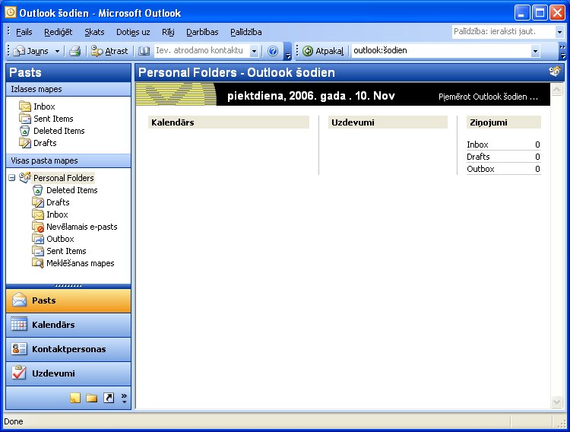The height and width of the screenshot is (432, 570).
Task: Click the Shortcuts icon in navigation strip
Action: 109,398
